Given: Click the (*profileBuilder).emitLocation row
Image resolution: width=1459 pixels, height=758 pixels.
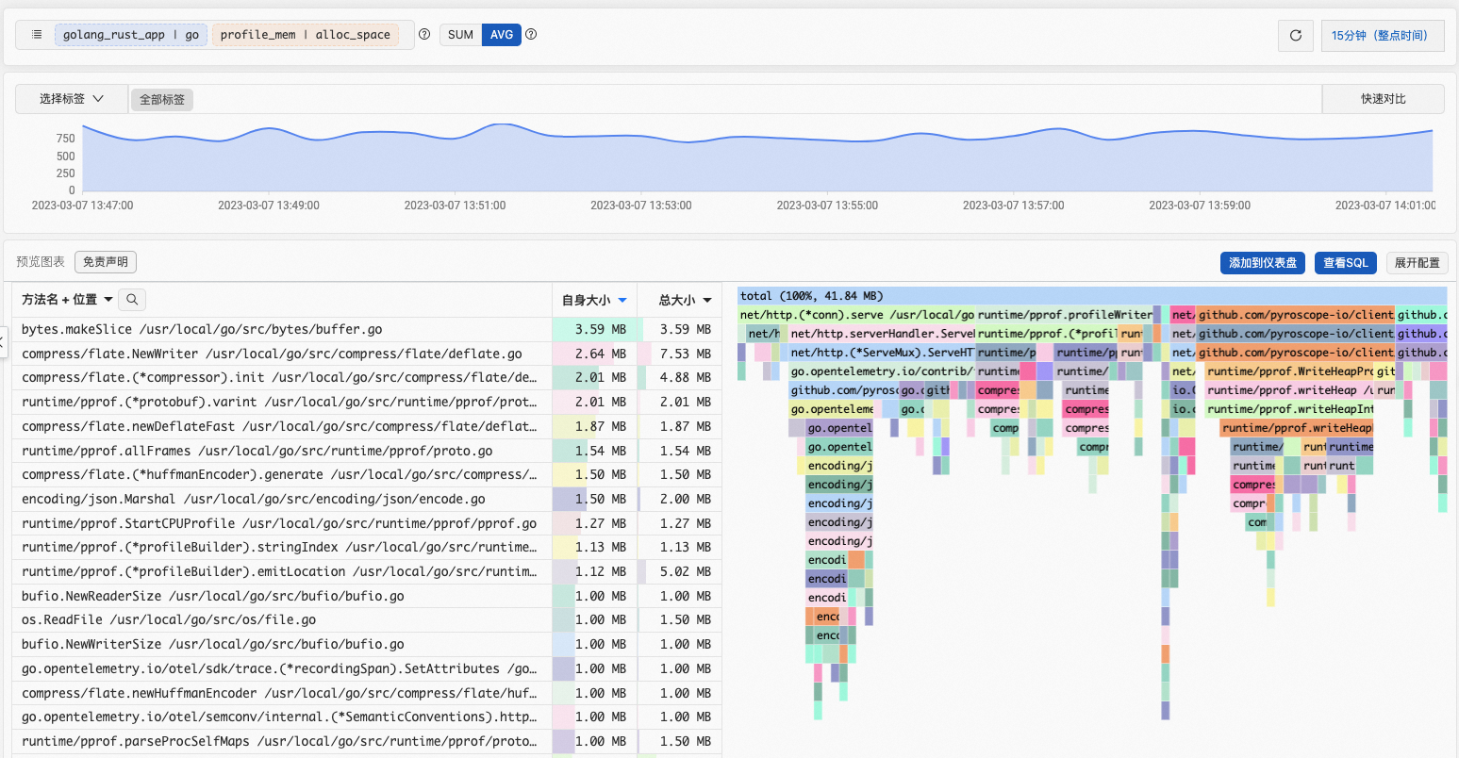Looking at the screenshot, I should point(367,571).
